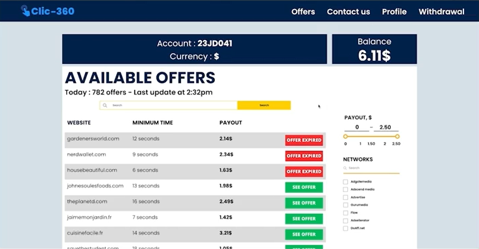Viewport: 479px width, 249px height.
Task: Click the 3.21$ payout value
Action: [225, 233]
